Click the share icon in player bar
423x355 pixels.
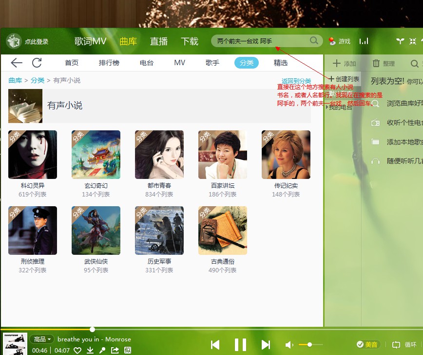[115, 350]
